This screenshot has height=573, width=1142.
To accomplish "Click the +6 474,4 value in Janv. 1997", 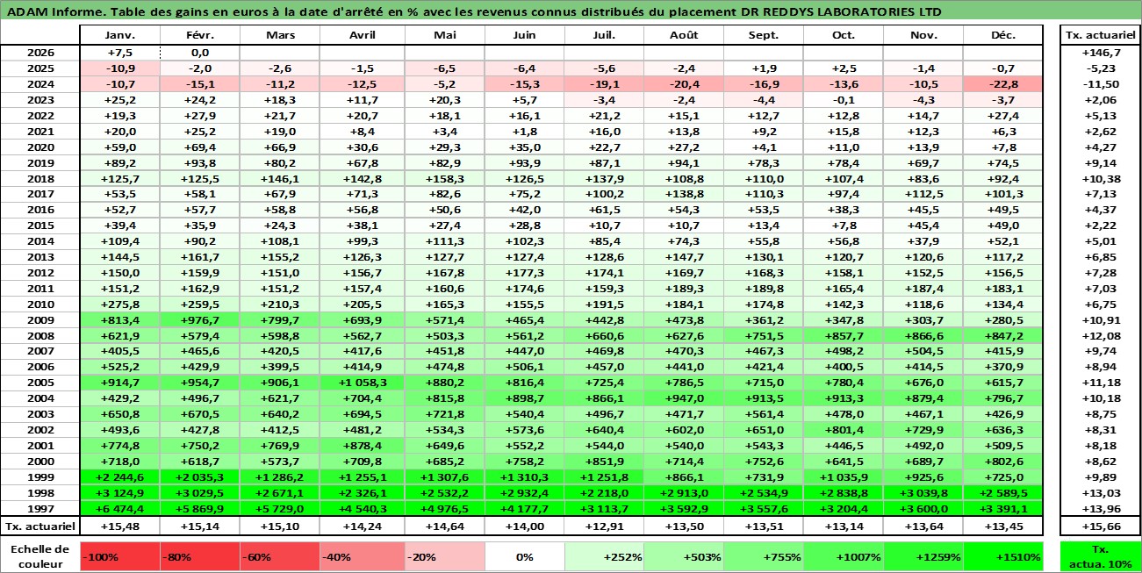I will click(119, 509).
